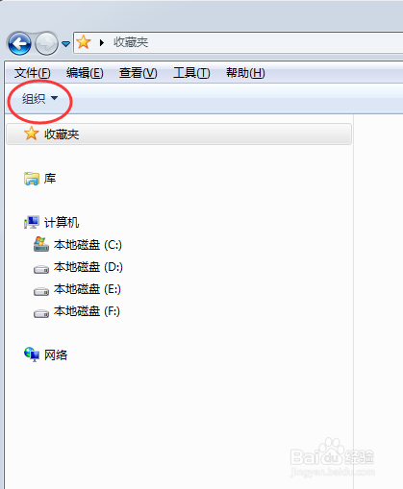Click the 本地磁盘 (F:) drive icon

pyautogui.click(x=41, y=313)
